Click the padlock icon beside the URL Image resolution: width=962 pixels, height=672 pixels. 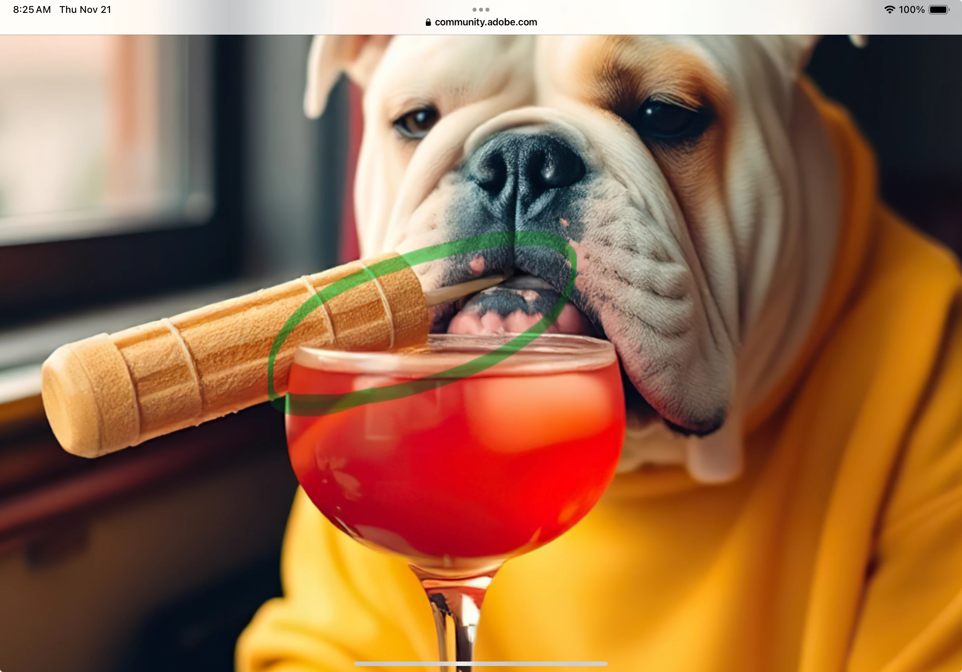428,22
